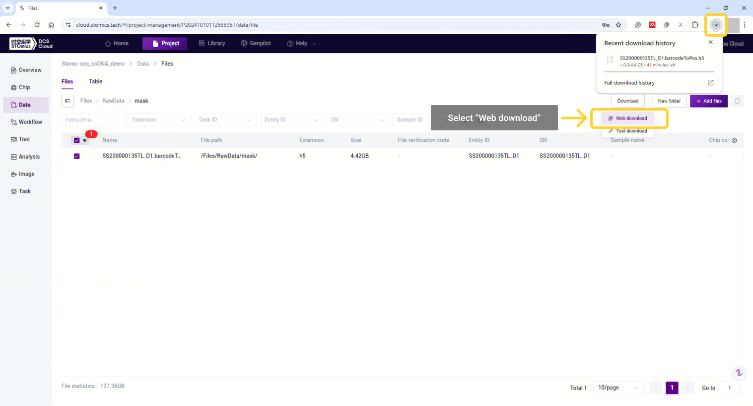Open the Entity ID filter dropdown
753x406 pixels.
[x=291, y=120]
